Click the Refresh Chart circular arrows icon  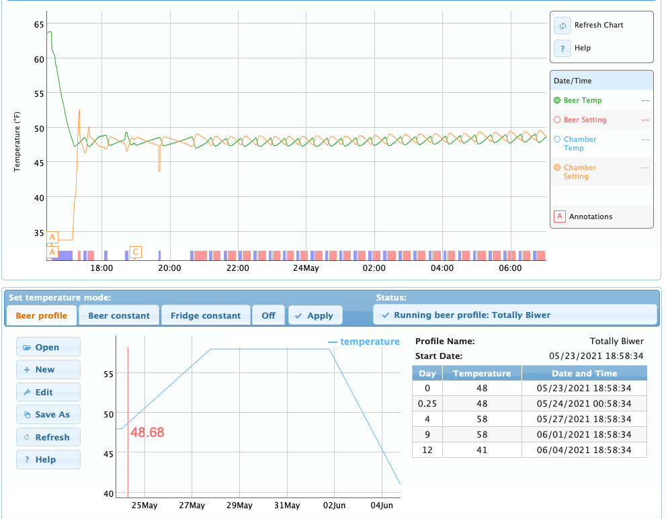pos(562,26)
